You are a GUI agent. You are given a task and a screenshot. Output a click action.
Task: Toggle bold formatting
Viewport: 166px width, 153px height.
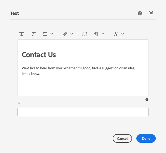(22, 34)
